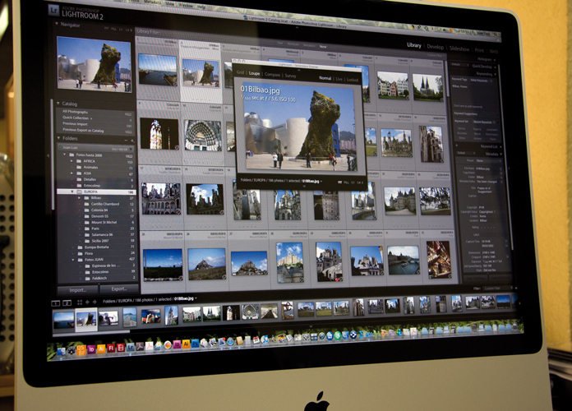Go back using filmstrip left arrow
Viewport: 572px width, 411px height.
coord(88,302)
